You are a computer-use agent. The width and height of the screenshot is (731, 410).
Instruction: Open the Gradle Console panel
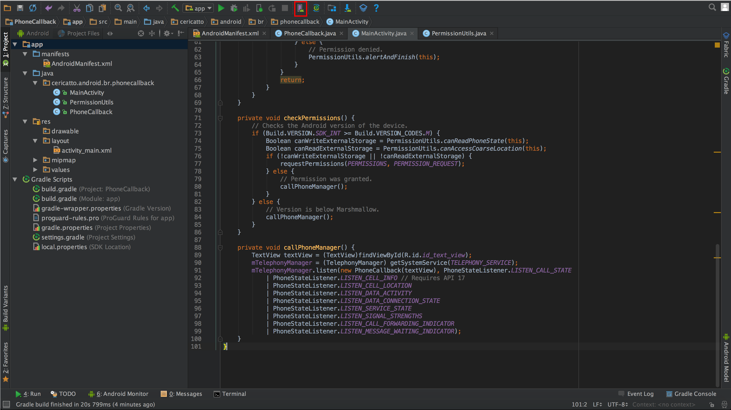tap(691, 394)
